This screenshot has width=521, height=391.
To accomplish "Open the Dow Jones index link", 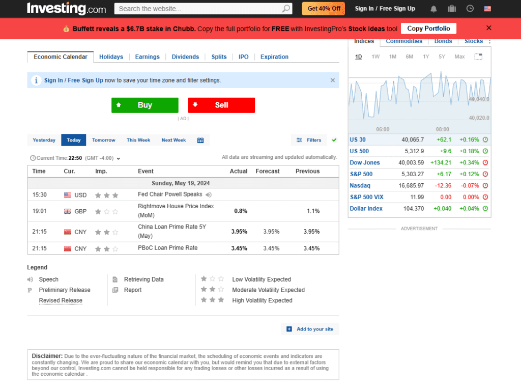I will tap(364, 162).
